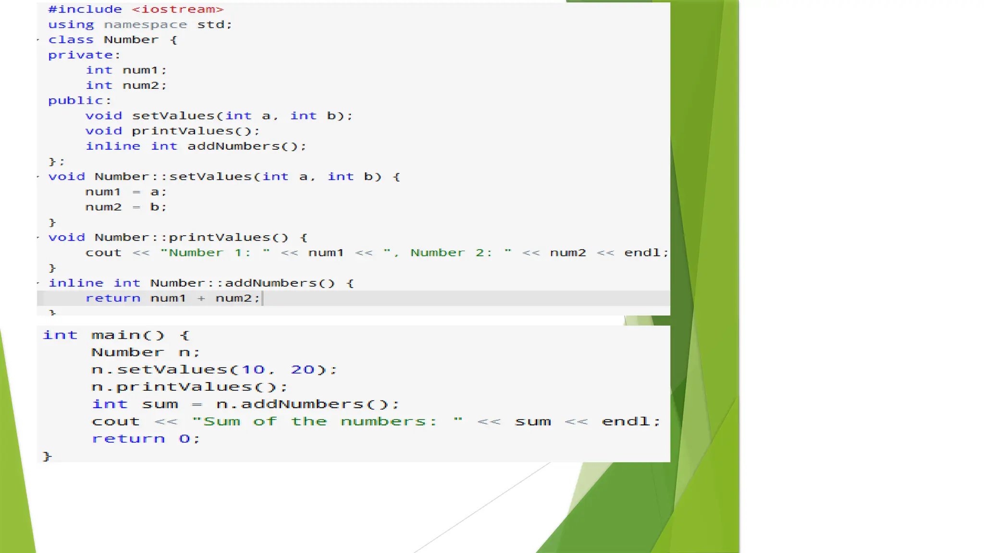The width and height of the screenshot is (984, 553).
Task: Collapse the class Number fold arrow
Action: tap(38, 40)
